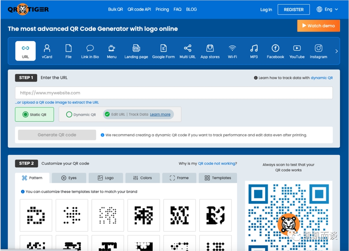Click the REGISTER button
The width and height of the screenshot is (349, 251).
294,9
